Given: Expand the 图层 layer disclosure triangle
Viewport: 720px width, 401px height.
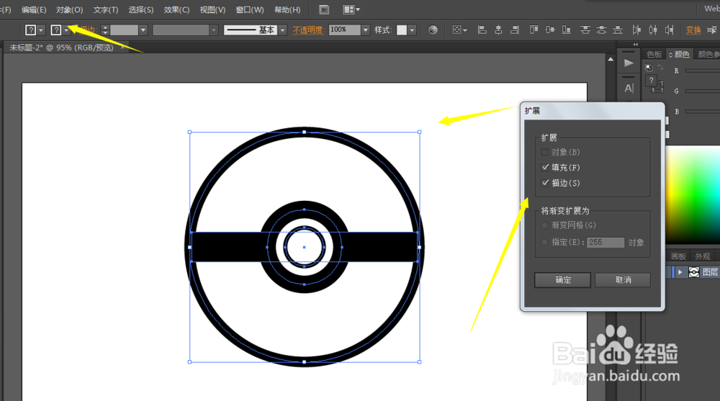Looking at the screenshot, I should (680, 272).
